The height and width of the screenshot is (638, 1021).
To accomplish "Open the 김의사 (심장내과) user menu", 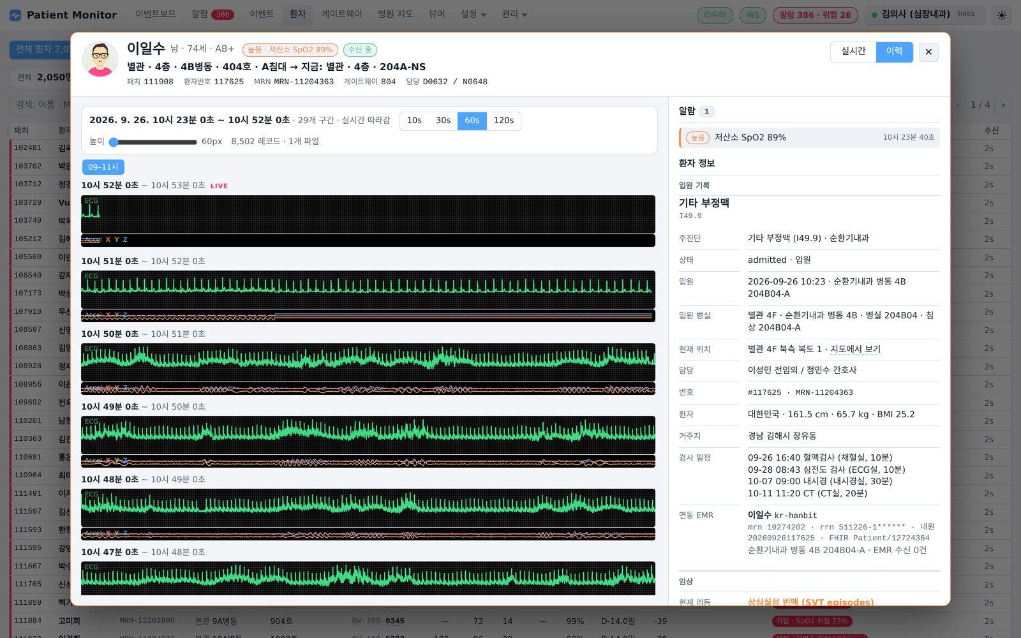I will [925, 15].
